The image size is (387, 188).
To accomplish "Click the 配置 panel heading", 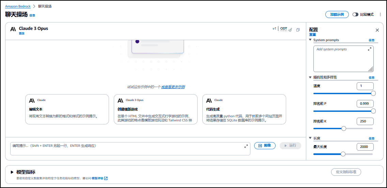I will coord(313,30).
